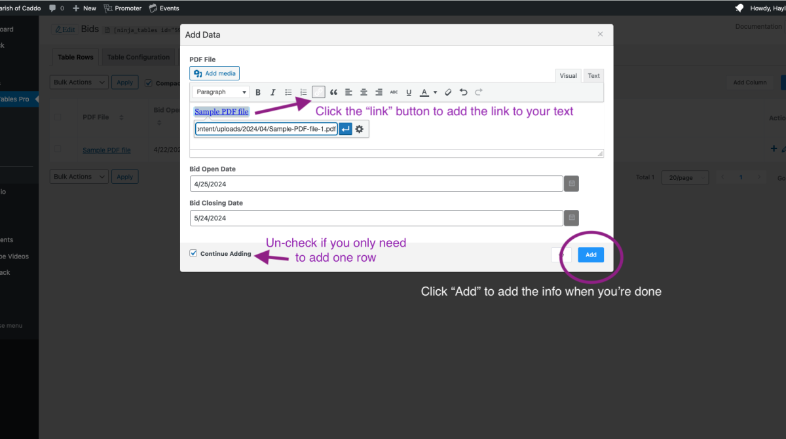This screenshot has width=786, height=439.
Task: Expand the text color dropdown arrow
Action: (x=436, y=92)
